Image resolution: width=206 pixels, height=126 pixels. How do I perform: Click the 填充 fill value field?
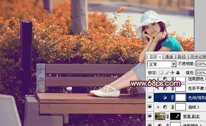[201, 73]
